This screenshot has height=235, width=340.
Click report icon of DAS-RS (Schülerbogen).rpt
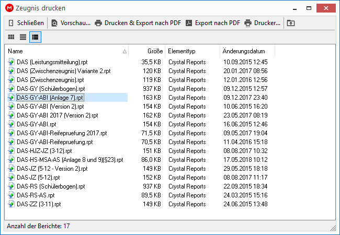coord(11,186)
